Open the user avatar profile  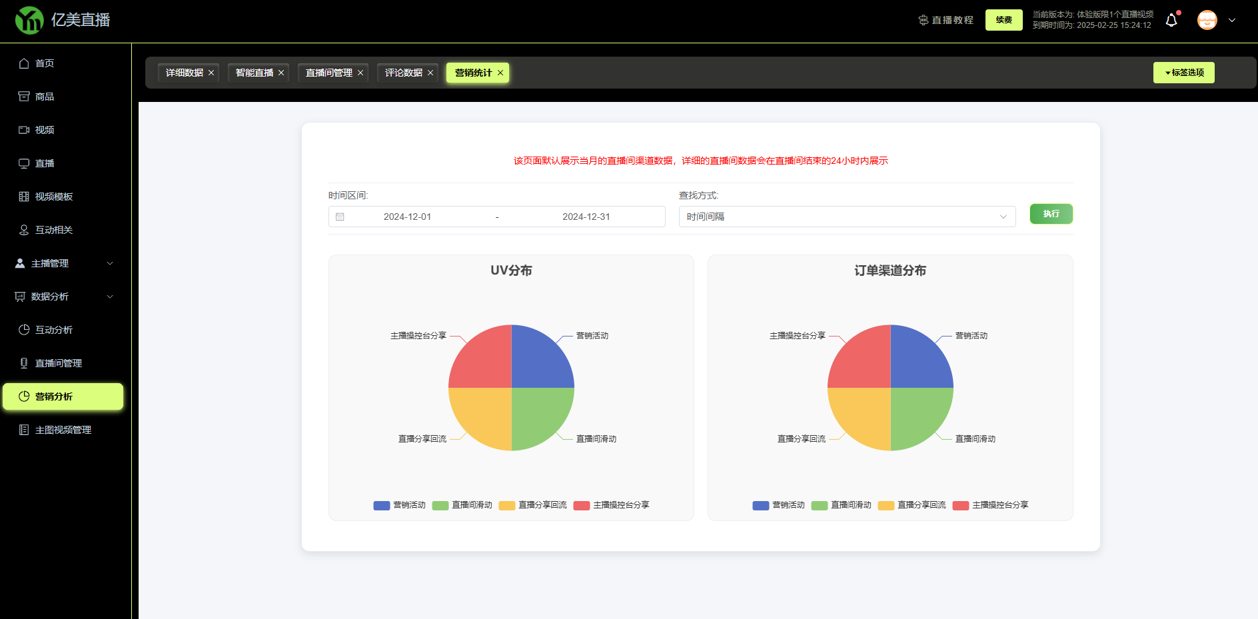[x=1207, y=20]
